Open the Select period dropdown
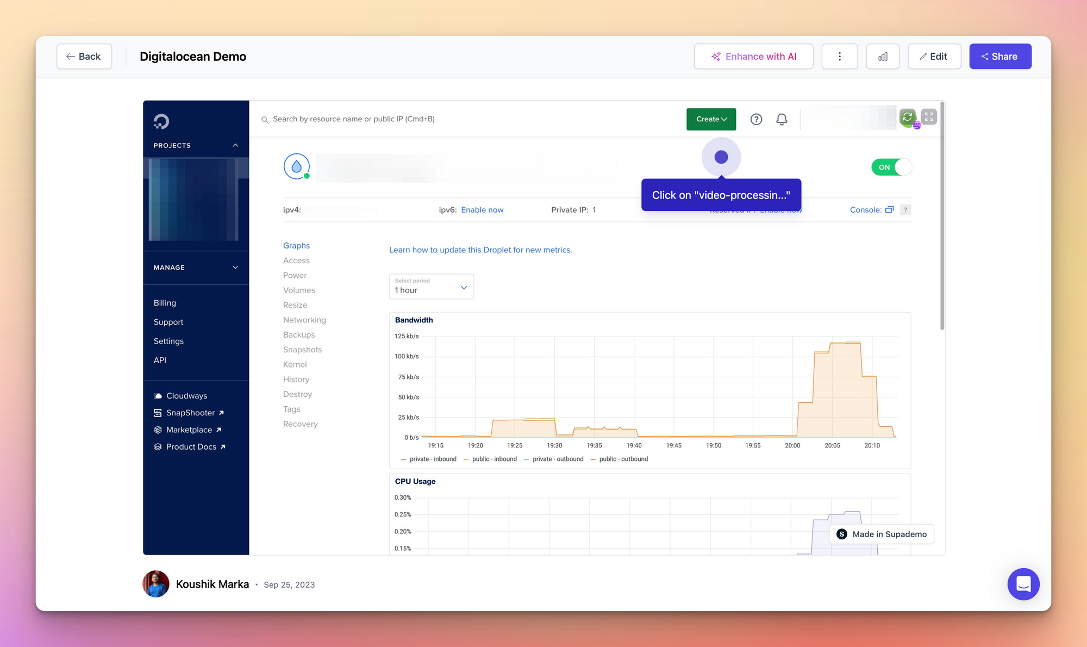Screen dimensions: 1087x647 click(432, 287)
